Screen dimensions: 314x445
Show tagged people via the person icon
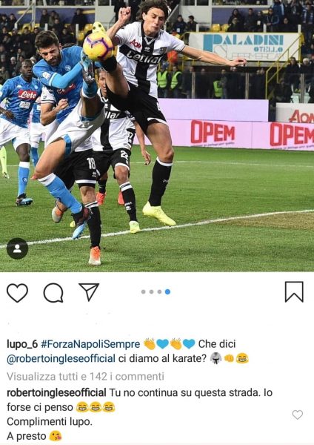pyautogui.click(x=17, y=248)
